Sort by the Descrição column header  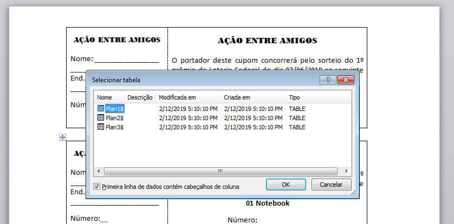140,97
